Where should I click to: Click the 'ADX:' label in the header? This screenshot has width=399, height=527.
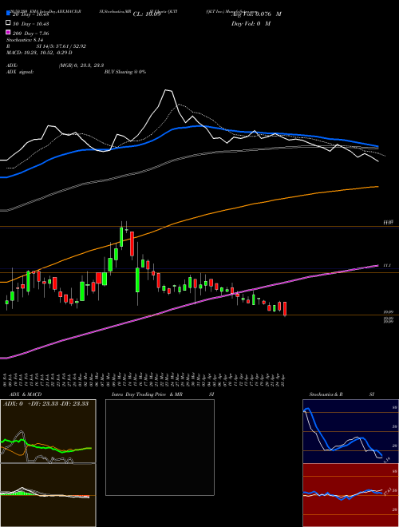(12, 65)
